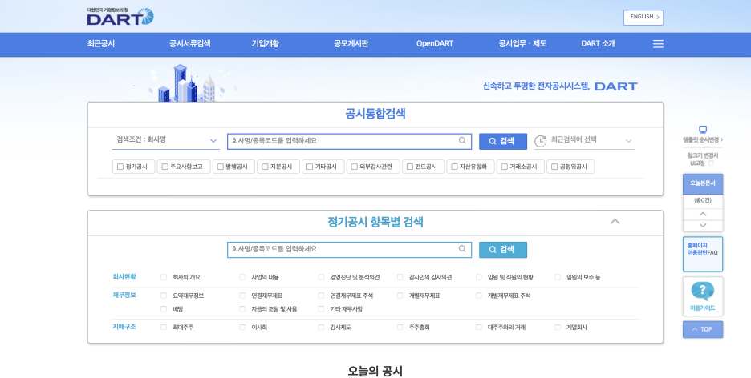The height and width of the screenshot is (378, 751).
Task: Check the 기타공시 checkbox
Action: point(310,167)
